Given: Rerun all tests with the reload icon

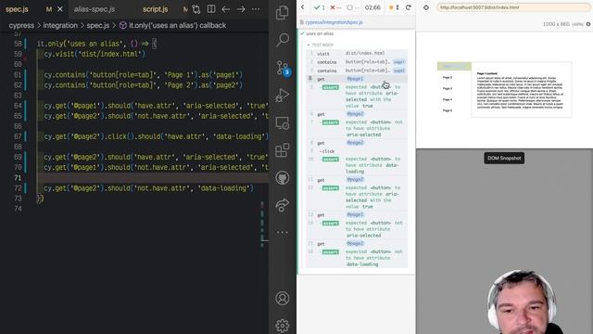Looking at the screenshot, I should (x=409, y=7).
